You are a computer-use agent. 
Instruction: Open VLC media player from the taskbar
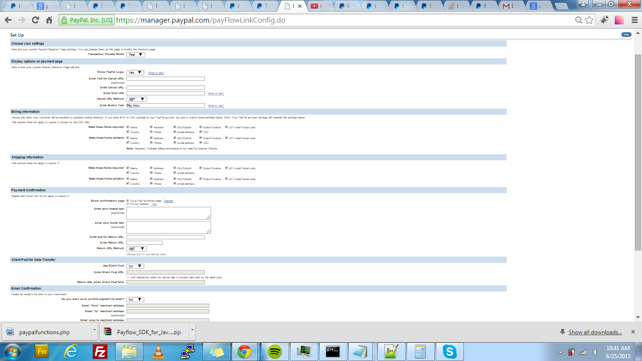(x=159, y=352)
